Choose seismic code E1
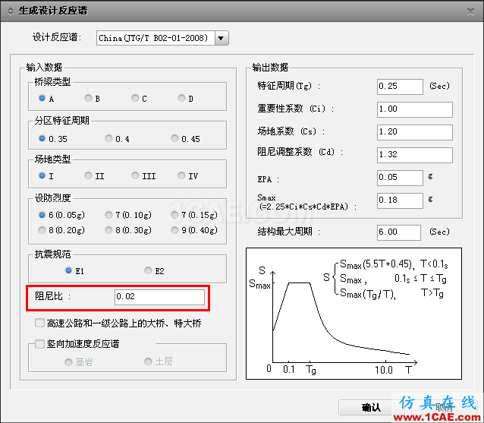The height and width of the screenshot is (423, 484). click(x=68, y=270)
